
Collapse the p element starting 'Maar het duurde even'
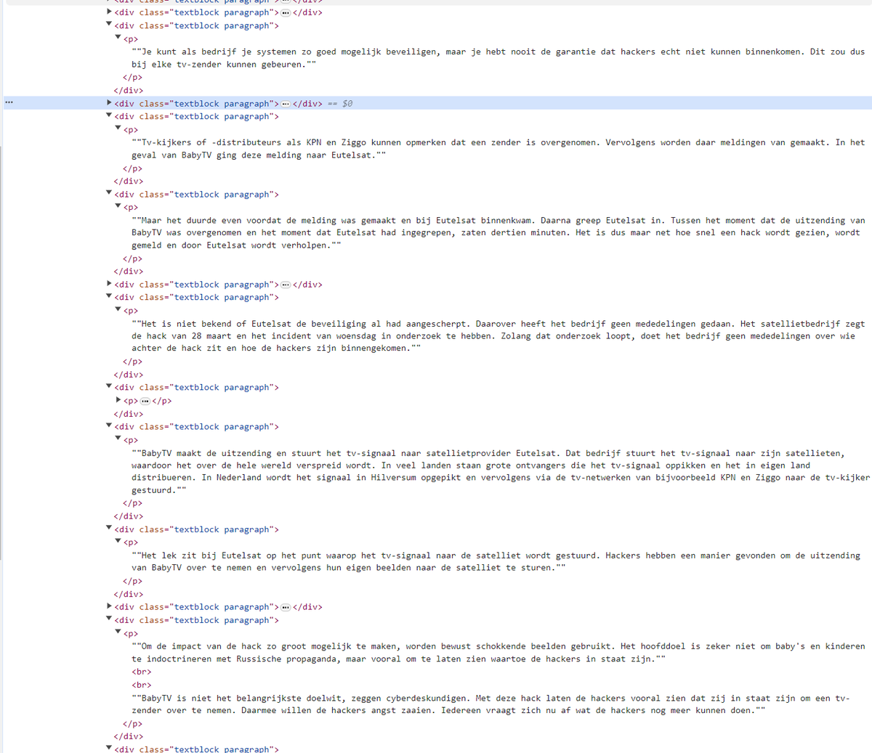tap(118, 206)
